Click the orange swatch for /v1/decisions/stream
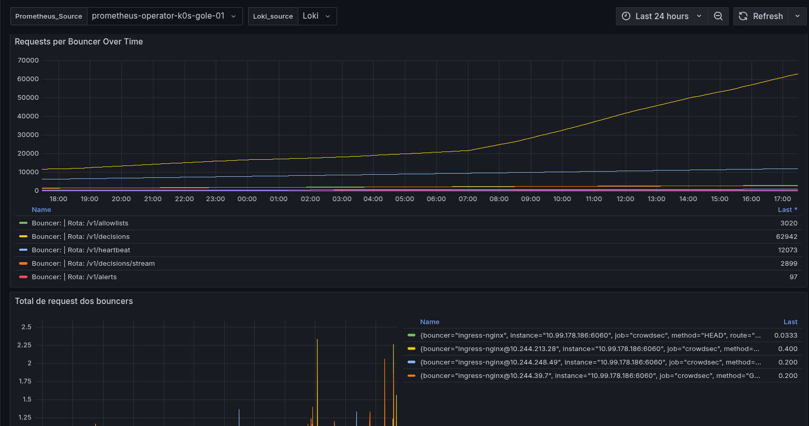Viewport: 809px width, 426px height. click(x=23, y=264)
